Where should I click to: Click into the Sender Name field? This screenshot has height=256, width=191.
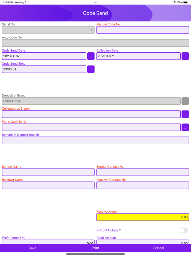[x=48, y=172]
